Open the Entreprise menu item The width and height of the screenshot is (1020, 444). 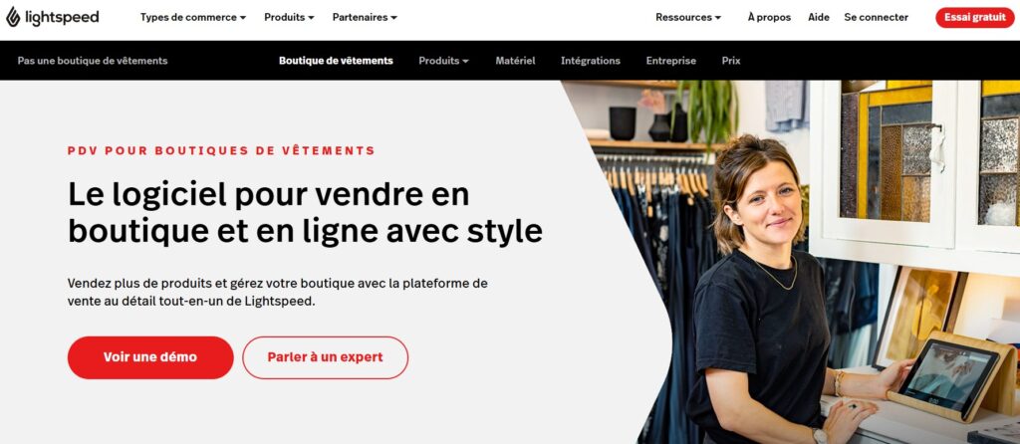[x=670, y=61]
